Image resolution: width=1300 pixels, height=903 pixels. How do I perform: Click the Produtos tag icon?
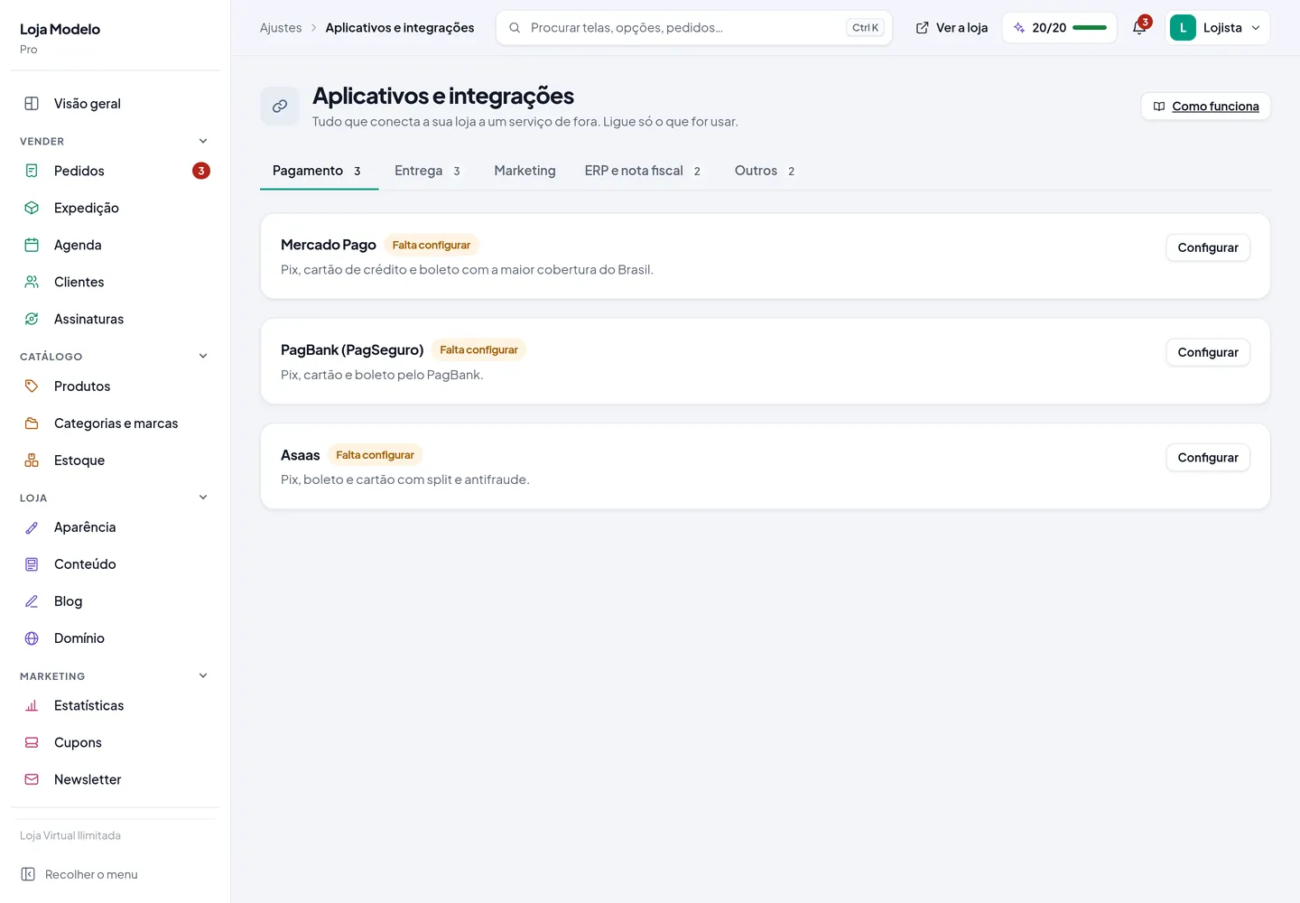pyautogui.click(x=32, y=386)
